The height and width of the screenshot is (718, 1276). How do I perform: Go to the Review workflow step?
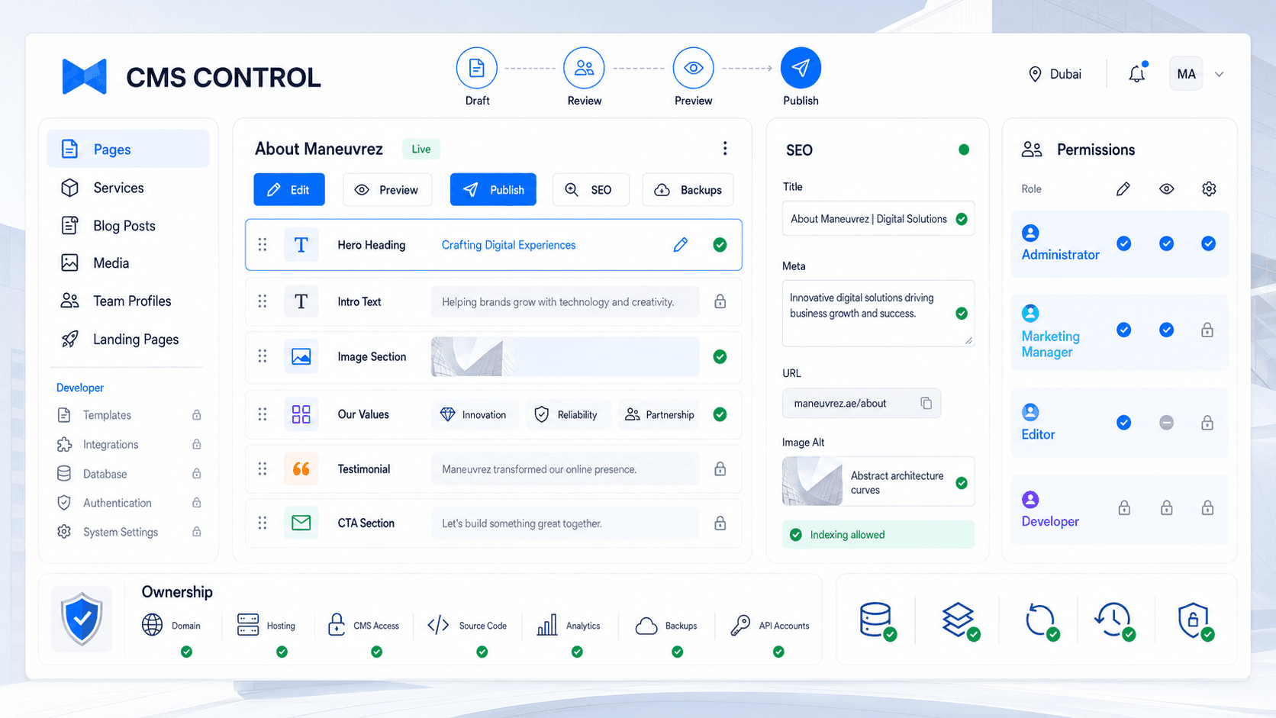pos(584,68)
